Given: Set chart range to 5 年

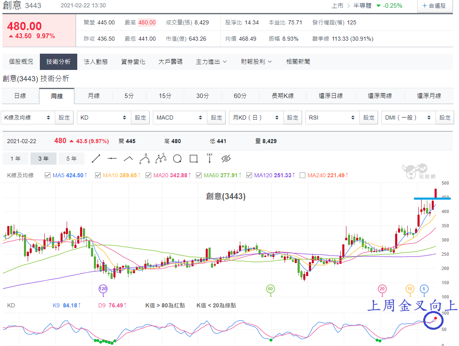Looking at the screenshot, I should [72, 159].
